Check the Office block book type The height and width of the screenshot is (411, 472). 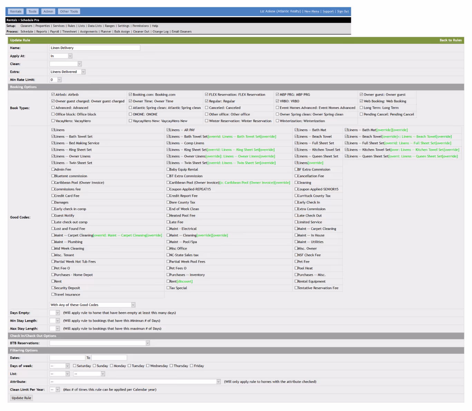(x=53, y=114)
